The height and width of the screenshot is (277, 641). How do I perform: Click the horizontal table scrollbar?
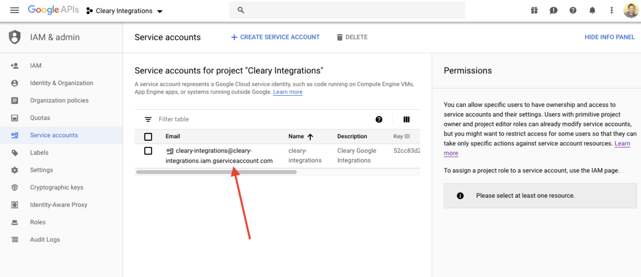coord(216,172)
